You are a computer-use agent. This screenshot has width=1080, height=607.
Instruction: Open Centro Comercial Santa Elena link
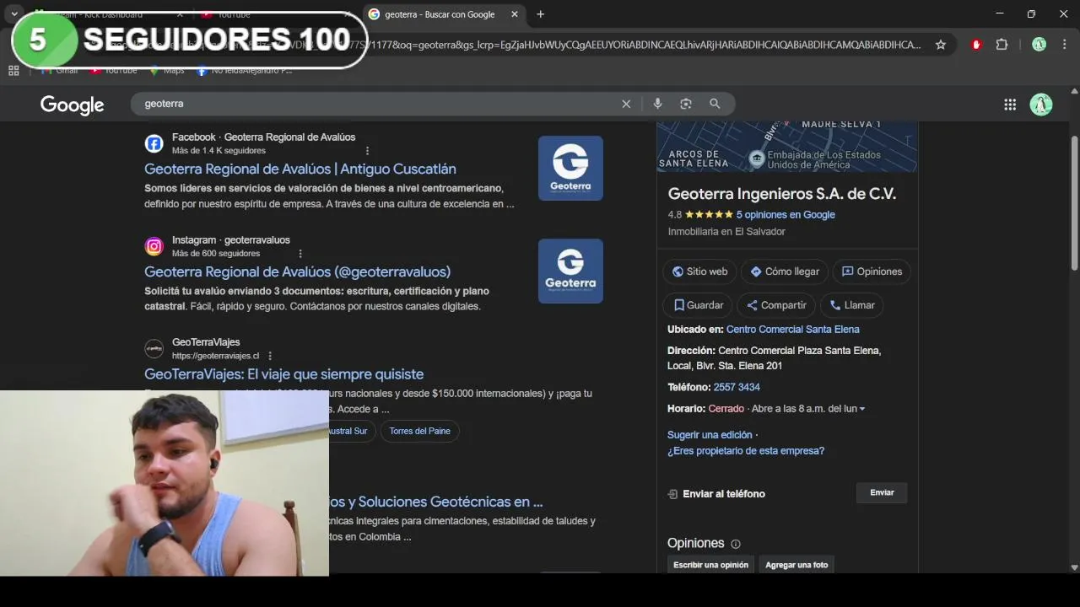(x=793, y=330)
